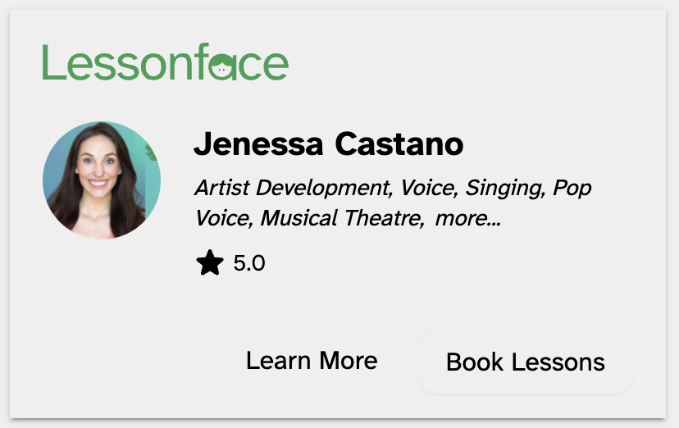Screen dimensions: 679x428
Task: Click the 5.0 rating number
Action: (249, 263)
